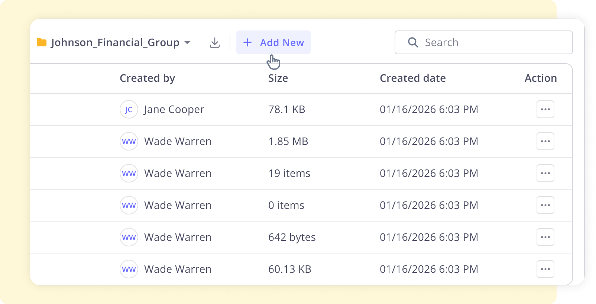
Task: Open action menu for the 78.1 KB row
Action: click(545, 109)
